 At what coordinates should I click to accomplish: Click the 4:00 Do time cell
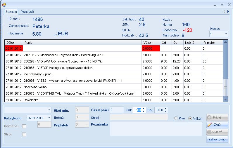click(x=177, y=81)
